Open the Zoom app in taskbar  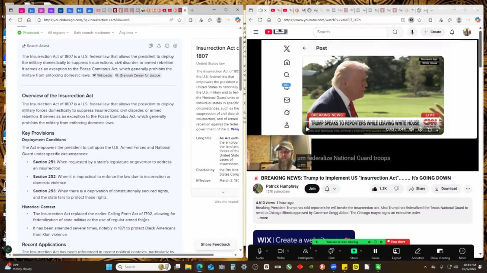tap(333, 267)
